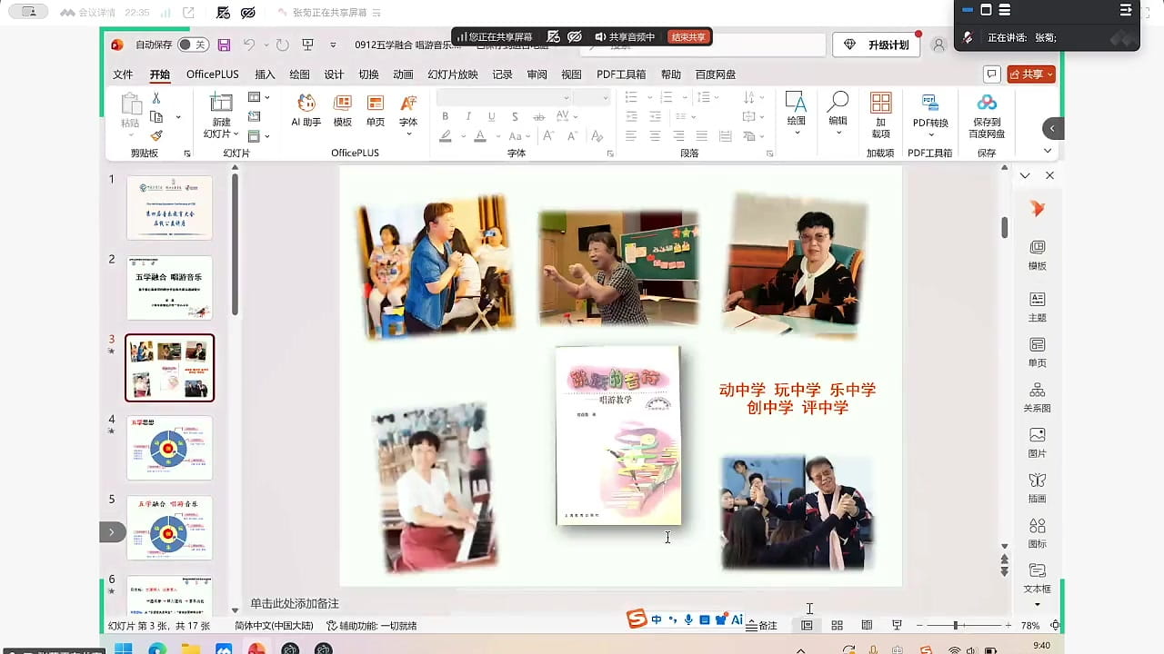Open the 插画 panel in the right sidebar
The image size is (1164, 654).
pos(1037,488)
